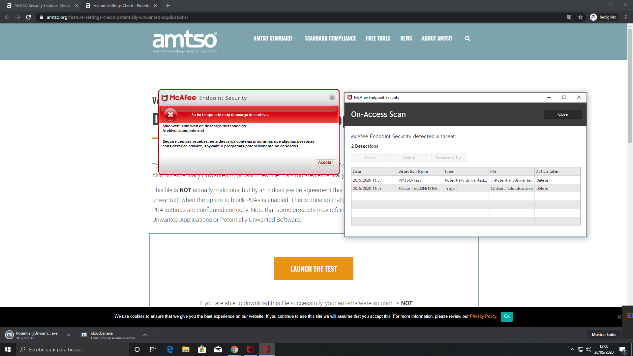Image resolution: width=633 pixels, height=356 pixels.
Task: Switch to AMTSO Security Features Check tab
Action: 42,6
